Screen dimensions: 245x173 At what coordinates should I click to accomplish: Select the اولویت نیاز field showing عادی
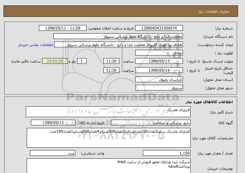[159, 53]
